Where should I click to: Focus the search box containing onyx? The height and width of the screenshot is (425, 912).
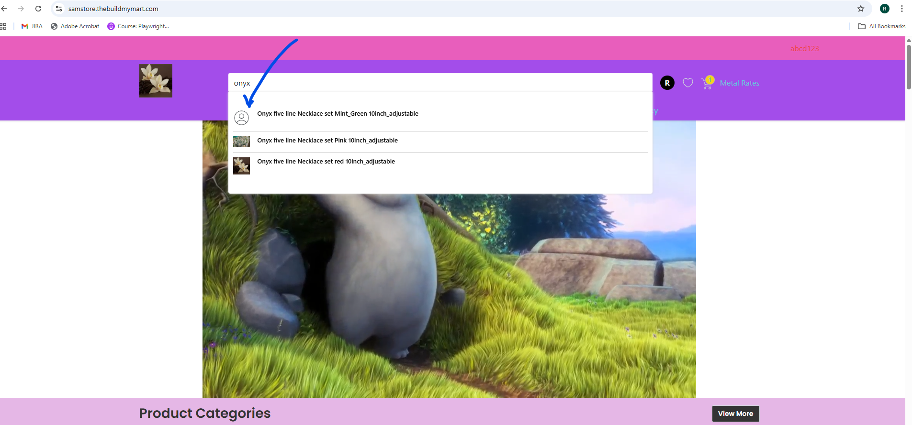tap(440, 83)
